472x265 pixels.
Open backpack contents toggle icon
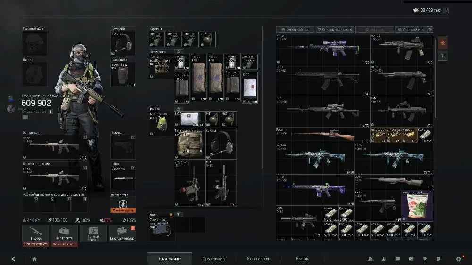coord(178,109)
